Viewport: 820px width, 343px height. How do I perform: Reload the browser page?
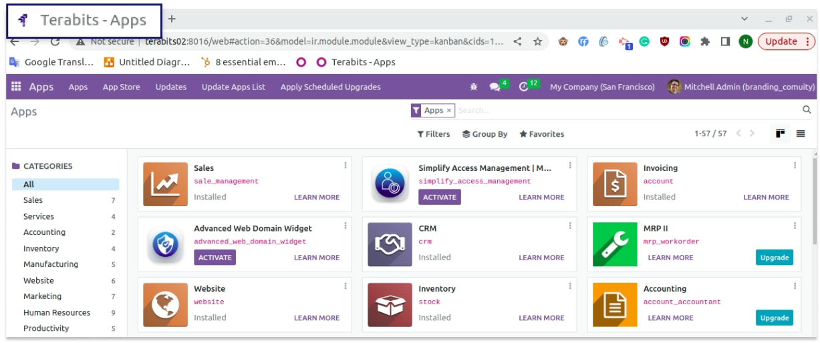55,41
